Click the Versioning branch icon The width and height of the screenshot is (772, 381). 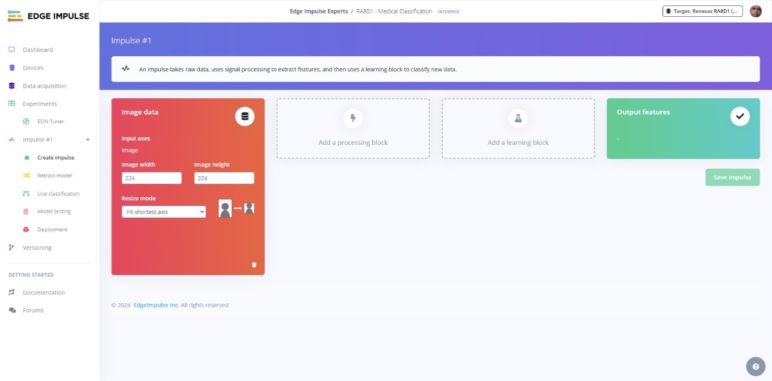[11, 248]
